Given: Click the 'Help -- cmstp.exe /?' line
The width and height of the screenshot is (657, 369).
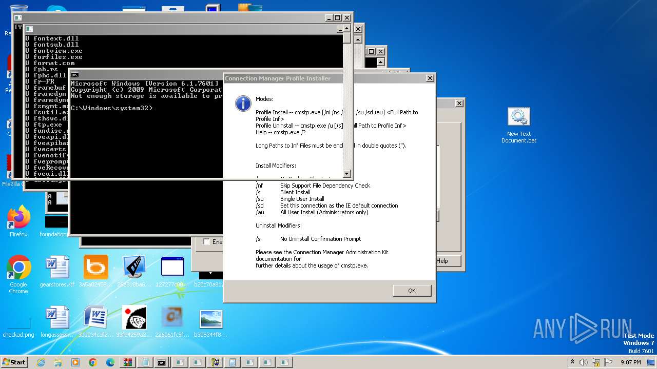Looking at the screenshot, I should pyautogui.click(x=281, y=132).
